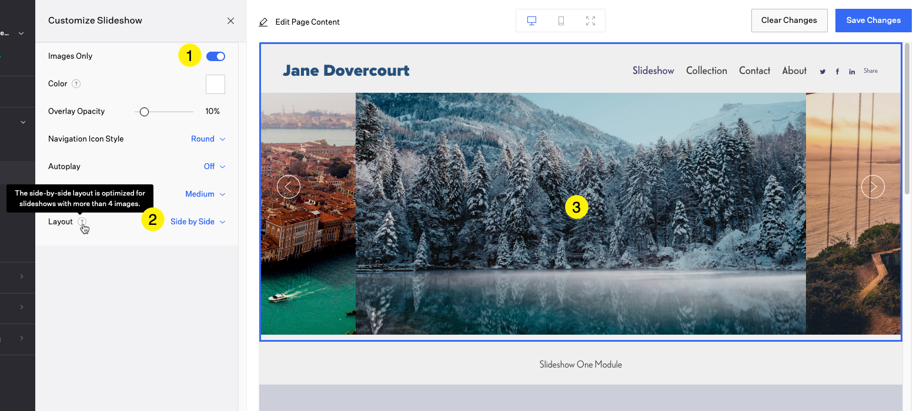Viewport: 923px width, 411px height.
Task: Click the Twitter icon in site header
Action: [822, 72]
